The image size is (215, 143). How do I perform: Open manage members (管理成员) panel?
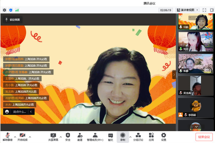pyautogui.click(x=95, y=137)
